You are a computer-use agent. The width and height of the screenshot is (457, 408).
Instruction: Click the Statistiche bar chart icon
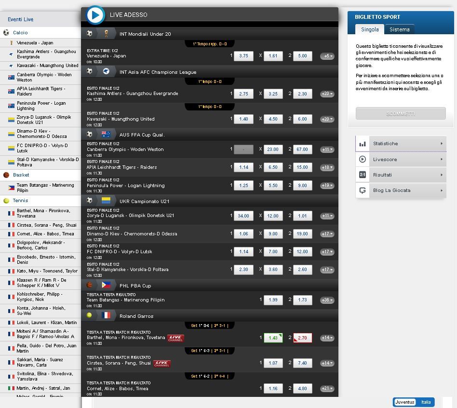tap(363, 144)
